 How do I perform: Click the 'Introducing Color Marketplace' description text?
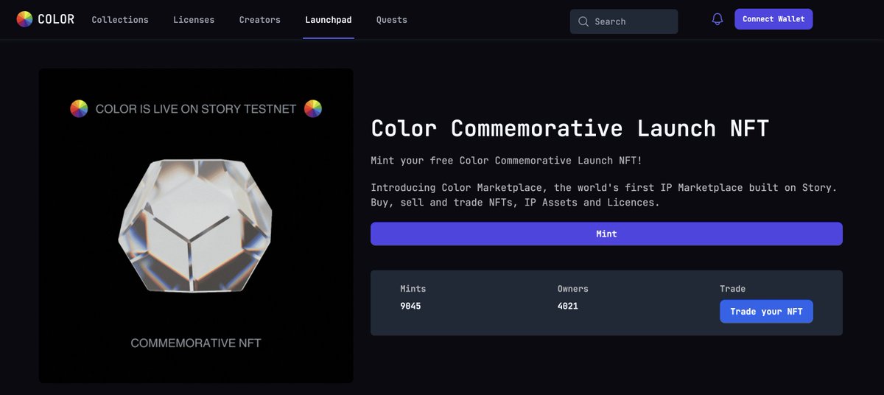[604, 195]
